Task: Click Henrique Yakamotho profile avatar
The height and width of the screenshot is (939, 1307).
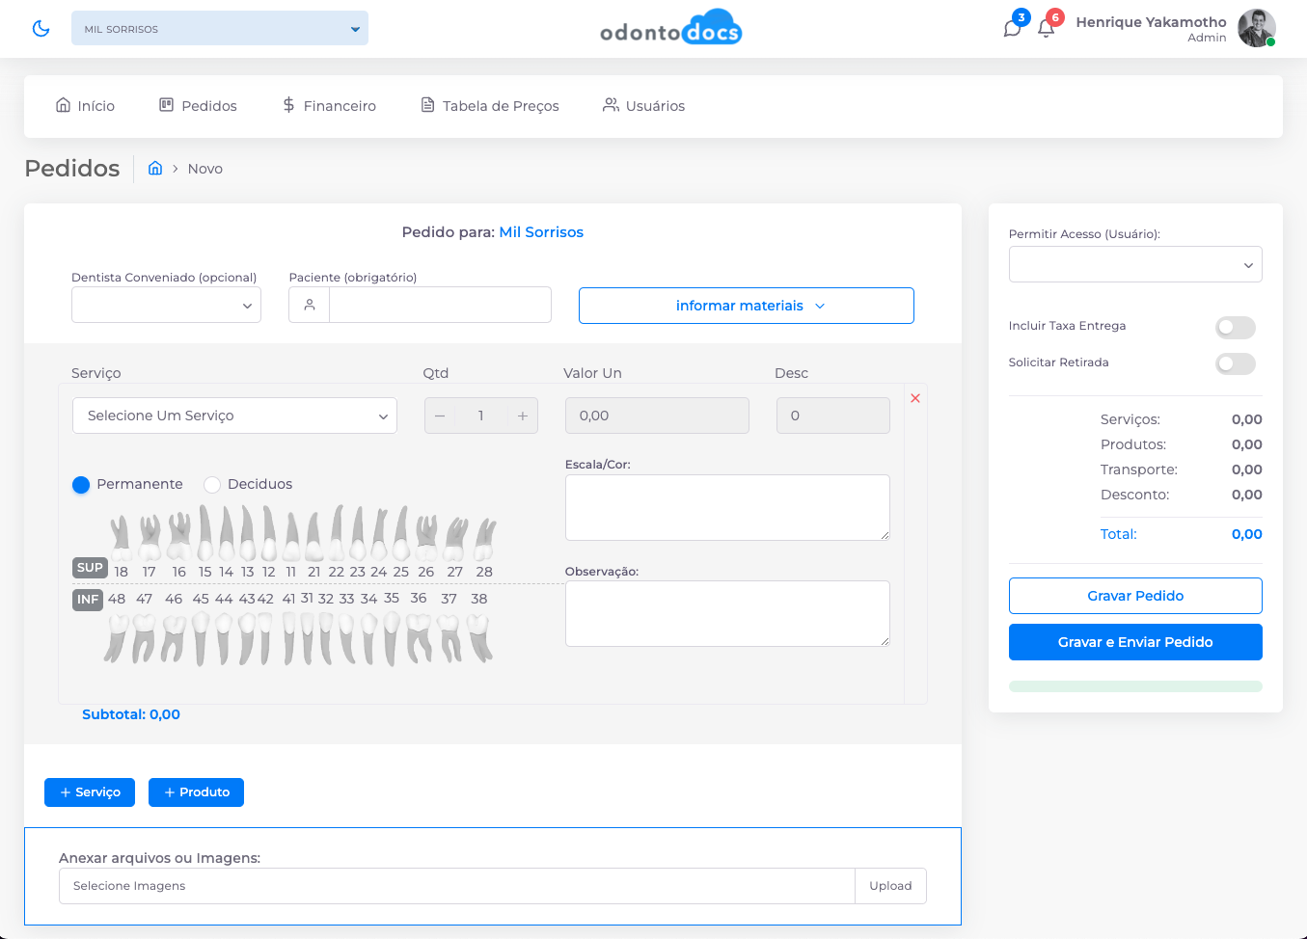Action: coord(1256,29)
